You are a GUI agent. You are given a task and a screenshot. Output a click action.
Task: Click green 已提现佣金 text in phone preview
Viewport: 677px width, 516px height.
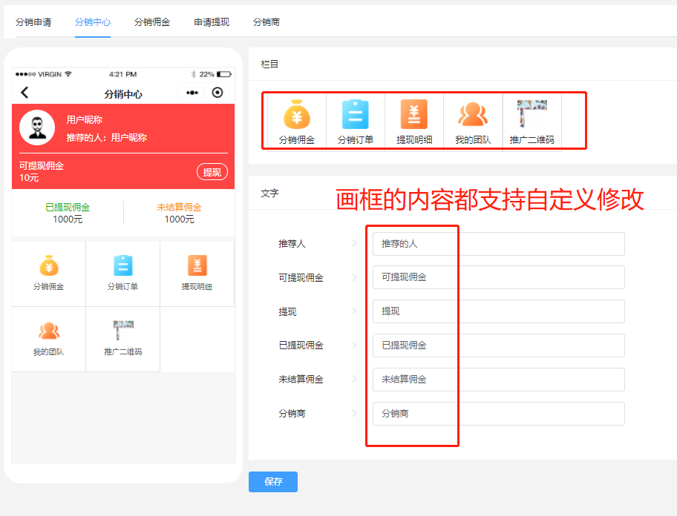[68, 208]
